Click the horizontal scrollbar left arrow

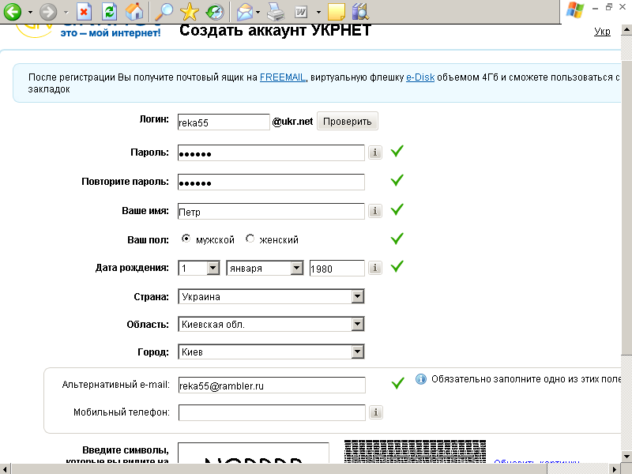pyautogui.click(x=6, y=468)
